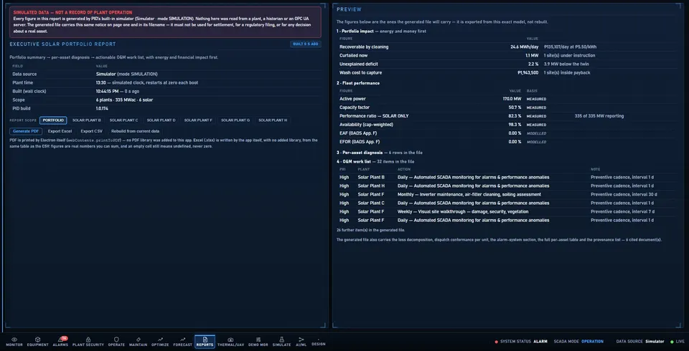Click the Preventive cadence interval 7 d note
Image resolution: width=689 pixels, height=351 pixels.
point(622,211)
